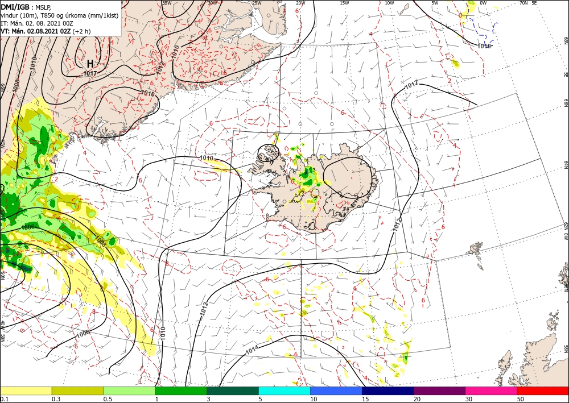Image resolution: width=569 pixels, height=403 pixels.
Task: Click the legend value '0.3'
Action: coord(56,399)
